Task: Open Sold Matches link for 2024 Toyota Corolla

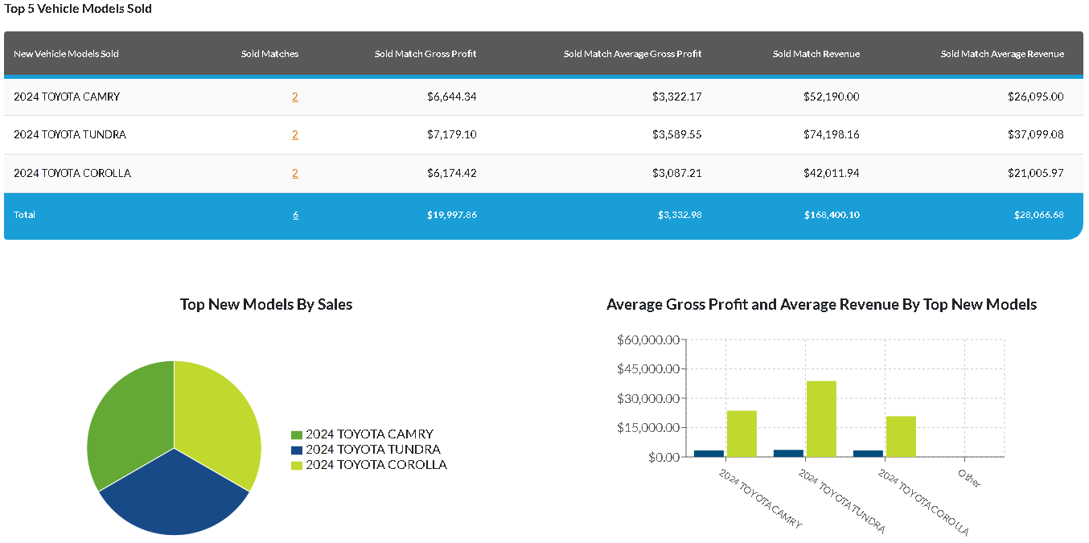Action: 295,173
